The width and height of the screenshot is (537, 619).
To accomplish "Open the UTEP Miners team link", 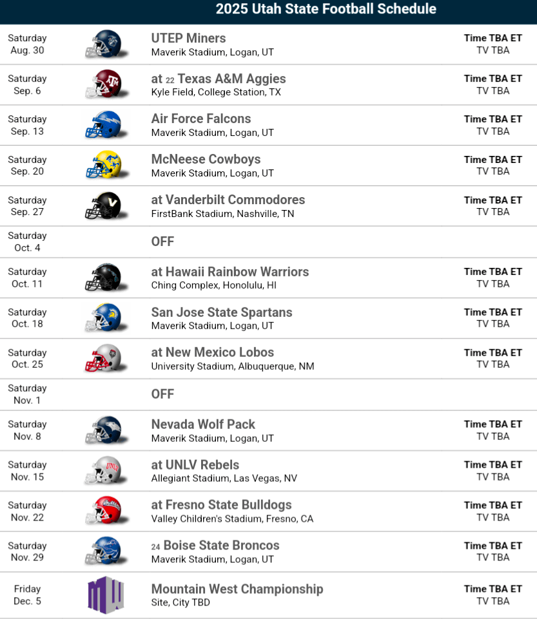I will click(188, 38).
